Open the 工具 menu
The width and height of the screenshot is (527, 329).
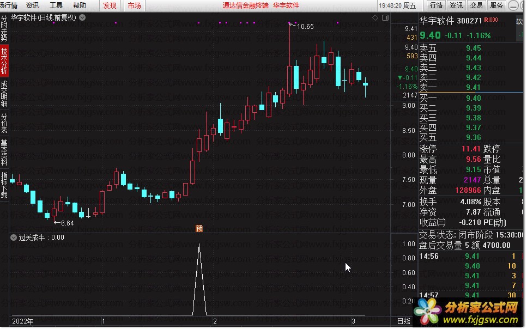[x=56, y=5]
